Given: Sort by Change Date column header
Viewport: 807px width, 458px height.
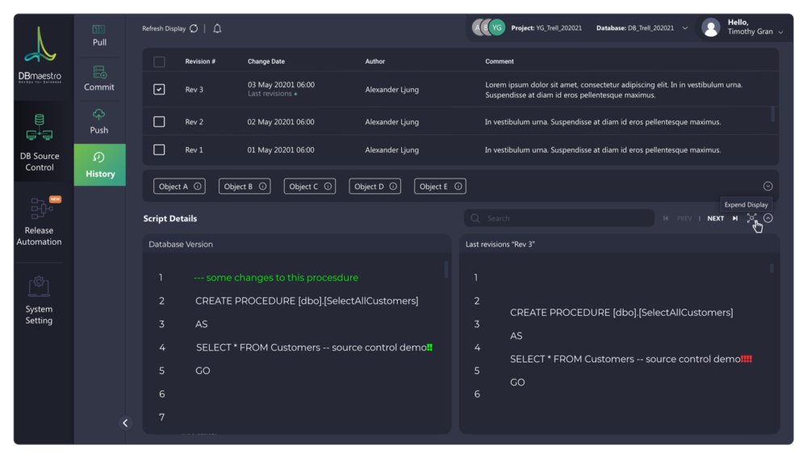Looking at the screenshot, I should click(266, 61).
